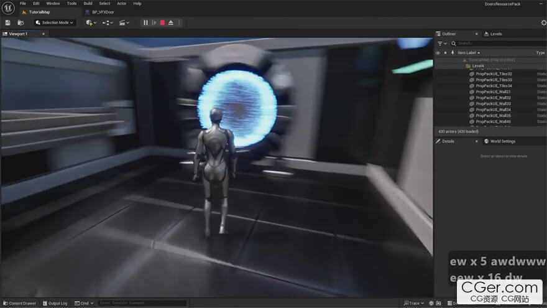The image size is (547, 308).
Task: Click the Outliner search field
Action: point(500,44)
